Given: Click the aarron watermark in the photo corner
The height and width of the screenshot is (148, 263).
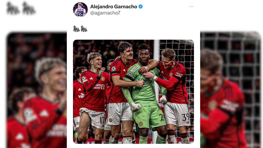Looking at the screenshot, I should click(82, 43).
